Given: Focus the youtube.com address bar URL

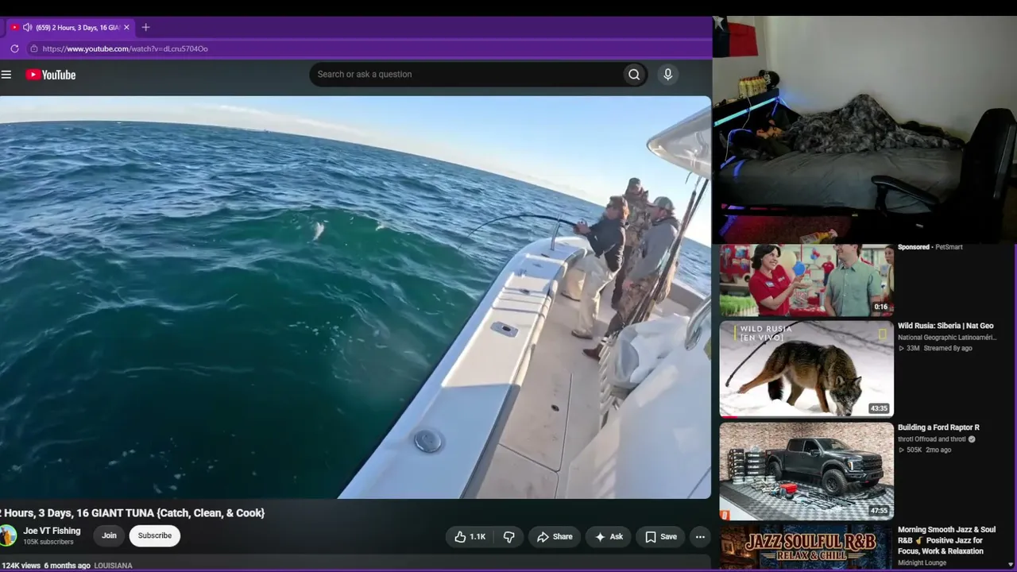Looking at the screenshot, I should pos(126,48).
